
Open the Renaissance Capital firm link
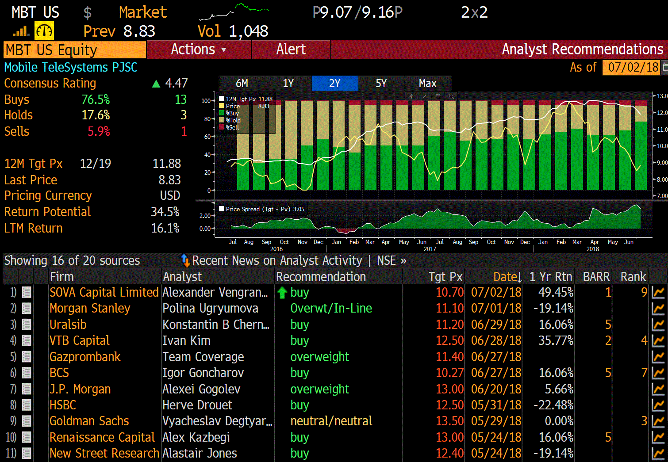(x=102, y=438)
